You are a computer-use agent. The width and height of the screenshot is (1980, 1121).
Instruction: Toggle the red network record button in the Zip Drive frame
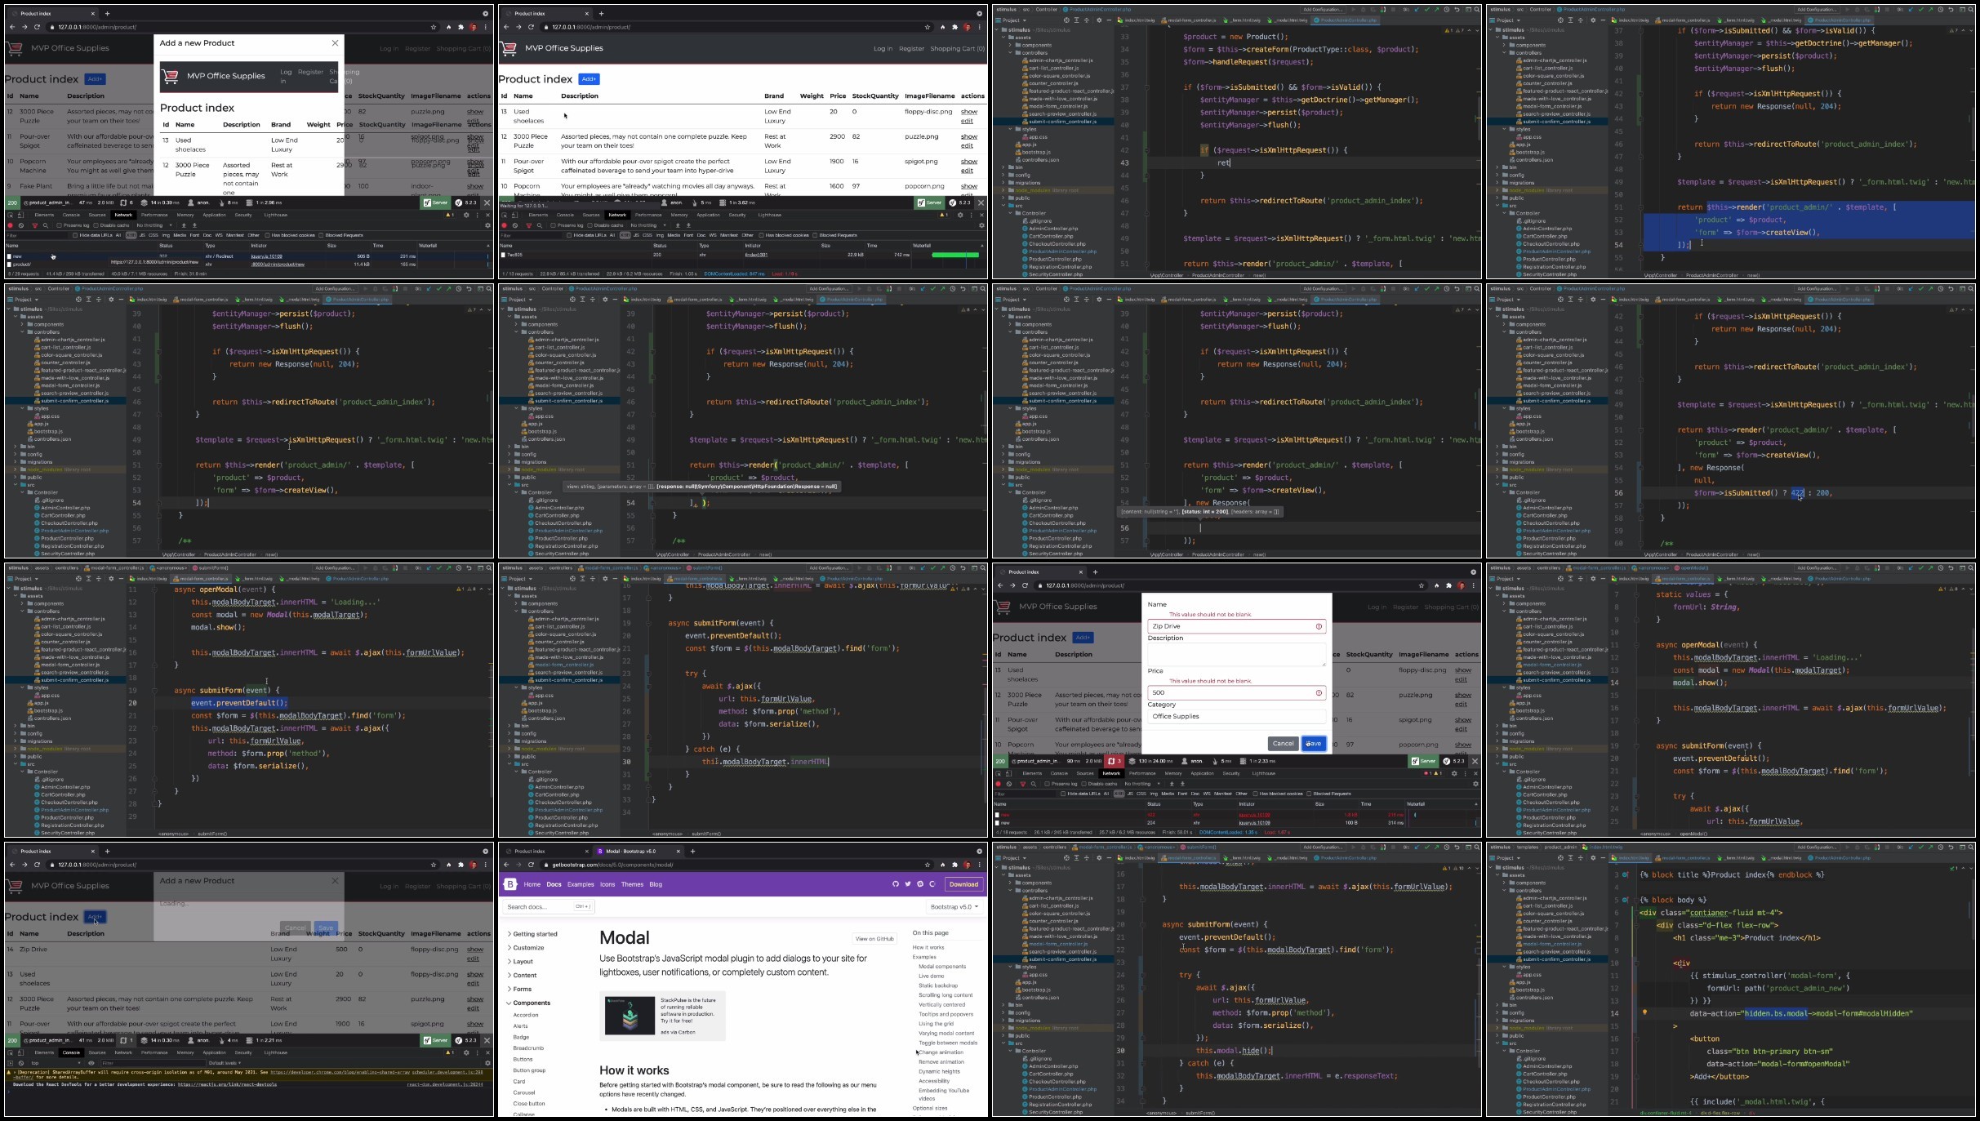click(998, 784)
